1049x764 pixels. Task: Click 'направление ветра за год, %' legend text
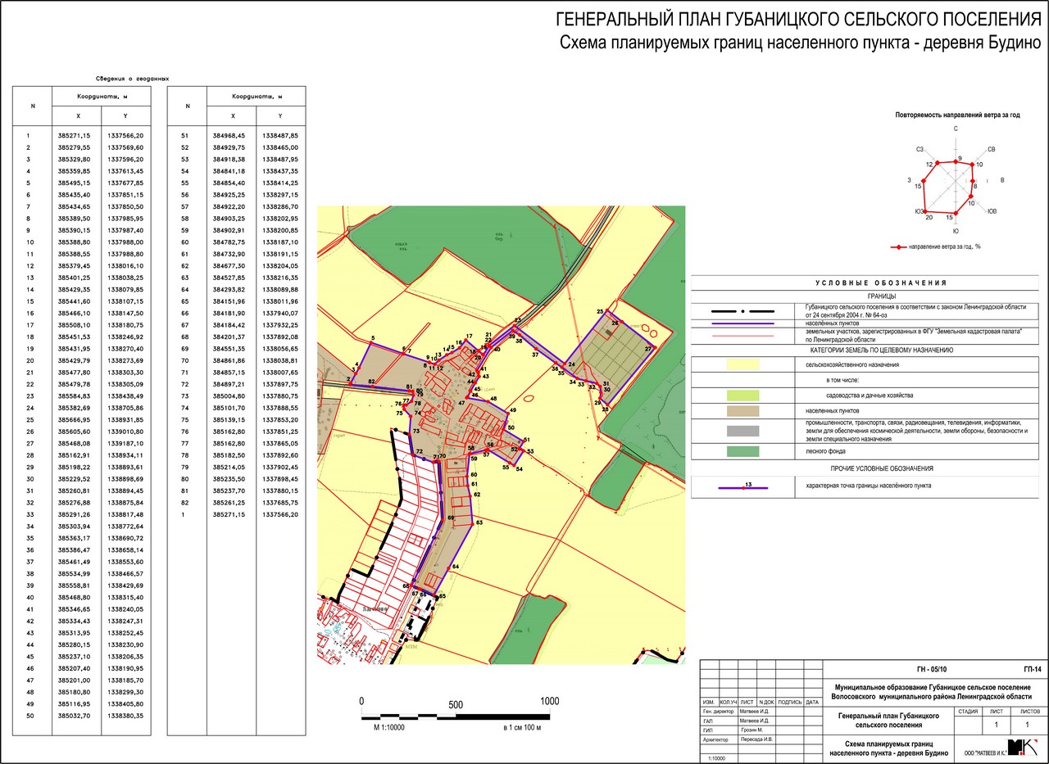pyautogui.click(x=947, y=246)
